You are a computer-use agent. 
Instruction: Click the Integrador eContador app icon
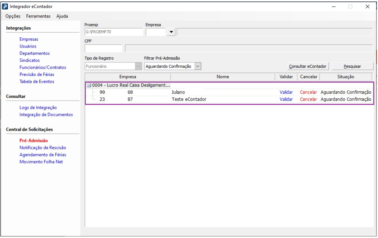pos(5,7)
